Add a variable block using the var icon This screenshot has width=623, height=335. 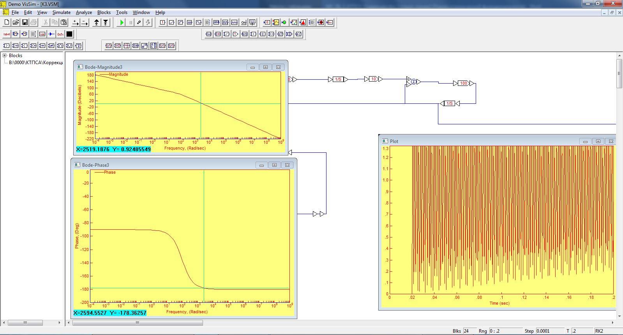click(x=42, y=34)
